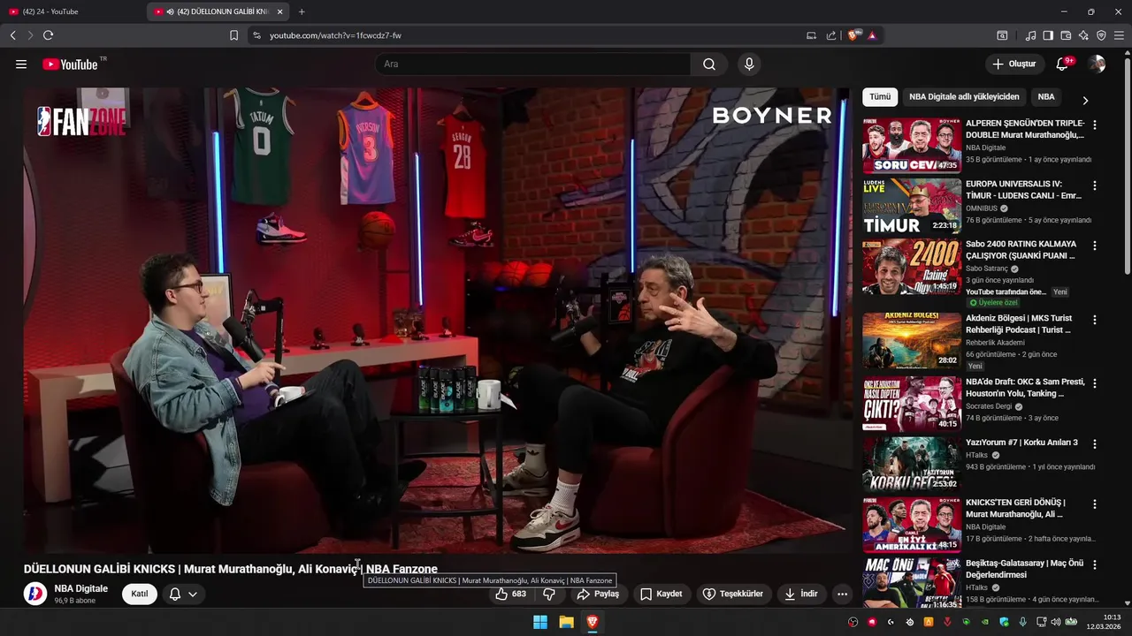1132x636 pixels.
Task: Click the Teşekkürler thanks button
Action: tap(732, 594)
